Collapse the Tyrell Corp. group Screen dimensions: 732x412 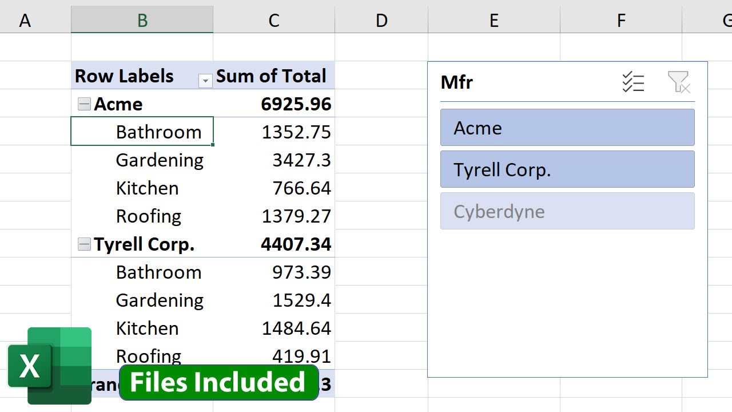click(x=84, y=244)
